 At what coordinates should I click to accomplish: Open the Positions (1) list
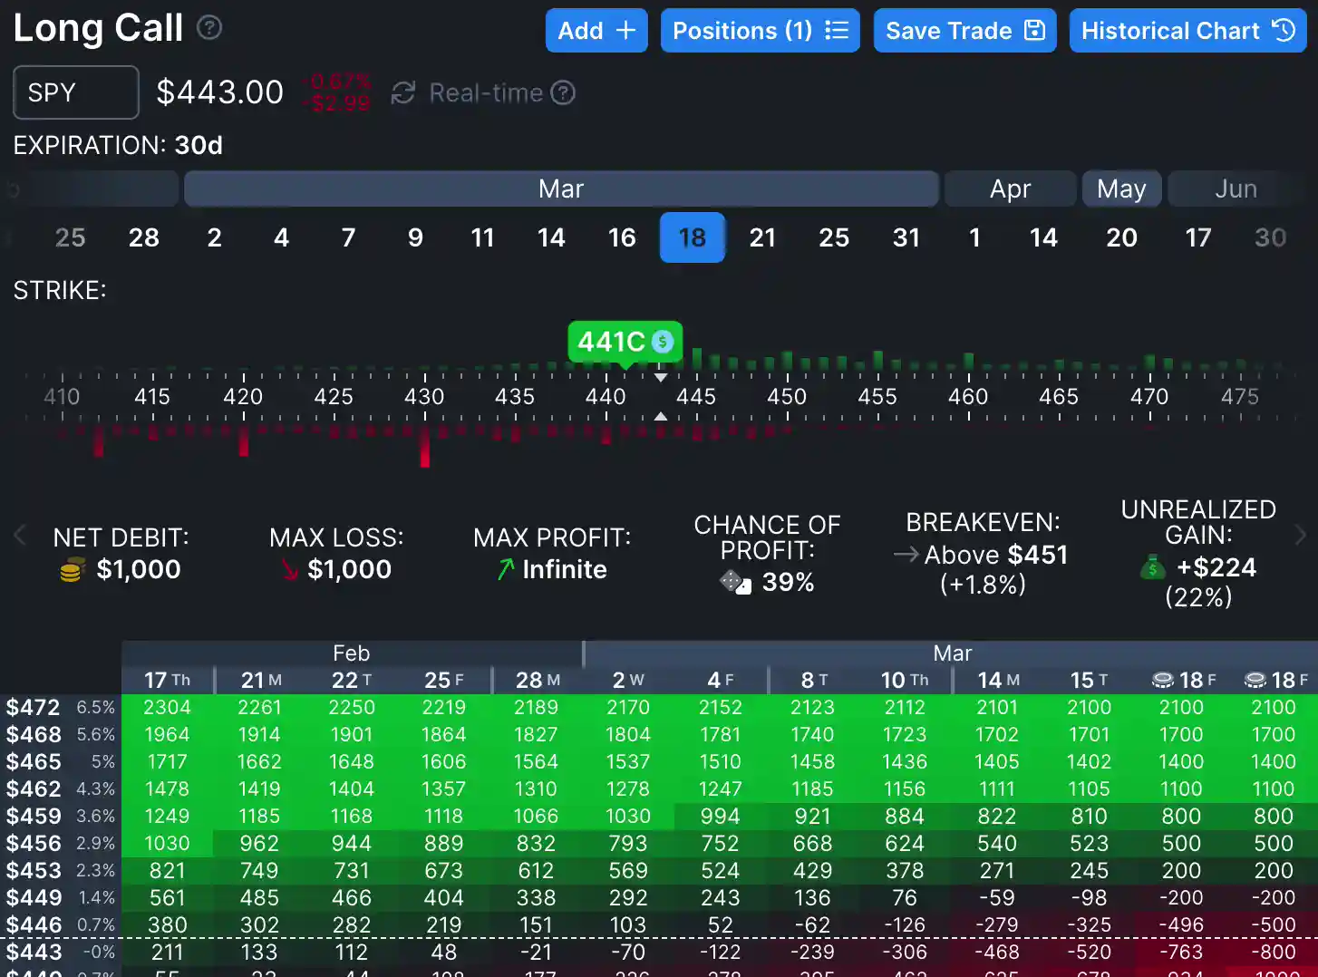pos(760,31)
